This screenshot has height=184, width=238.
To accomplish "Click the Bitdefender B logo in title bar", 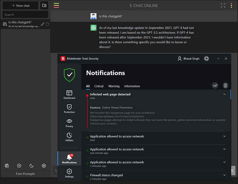I will [x=63, y=59].
